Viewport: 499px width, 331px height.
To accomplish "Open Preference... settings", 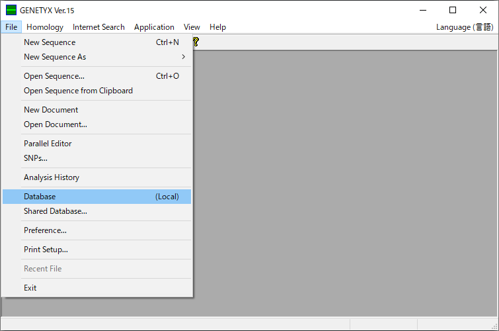I will click(x=96, y=230).
